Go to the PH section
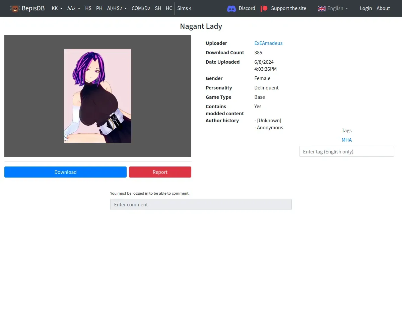 click(99, 8)
